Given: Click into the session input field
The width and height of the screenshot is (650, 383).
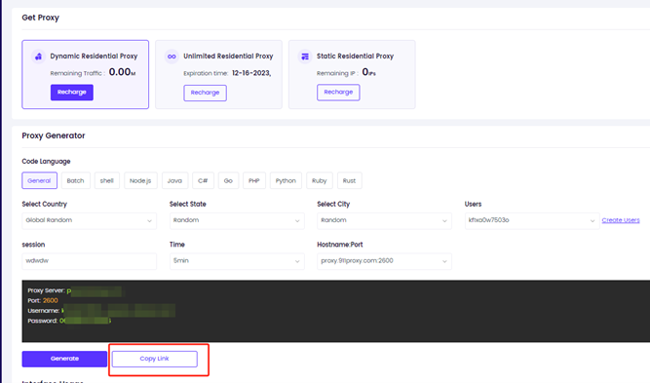Looking at the screenshot, I should pyautogui.click(x=89, y=261).
